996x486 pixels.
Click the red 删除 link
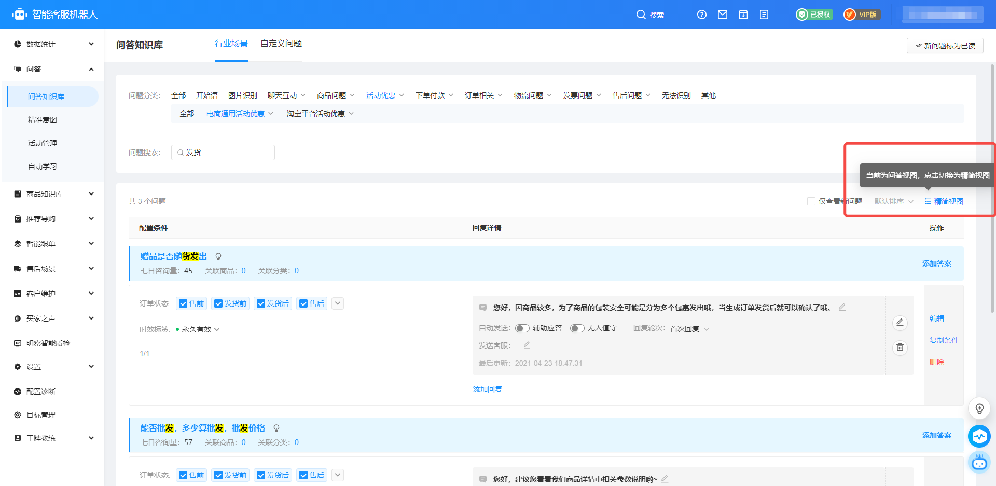click(x=937, y=362)
